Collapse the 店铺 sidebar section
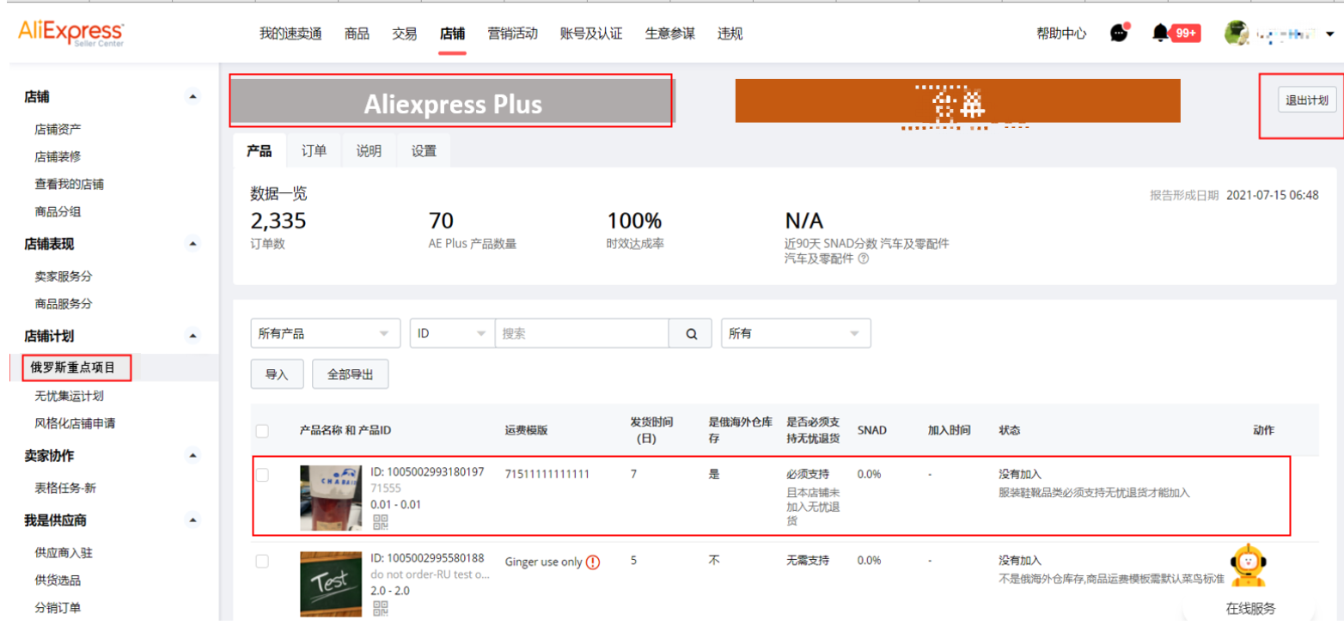Viewport: 1344px width, 632px height. [193, 97]
